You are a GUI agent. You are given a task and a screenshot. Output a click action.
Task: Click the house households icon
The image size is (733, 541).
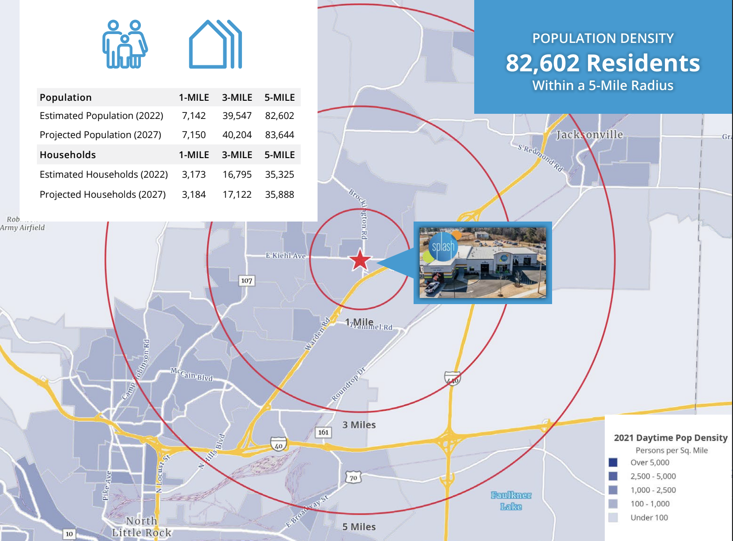pos(215,44)
